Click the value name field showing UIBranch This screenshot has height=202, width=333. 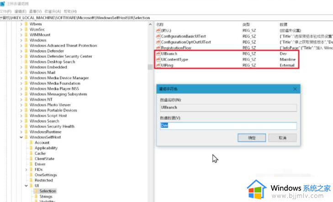pyautogui.click(x=228, y=108)
